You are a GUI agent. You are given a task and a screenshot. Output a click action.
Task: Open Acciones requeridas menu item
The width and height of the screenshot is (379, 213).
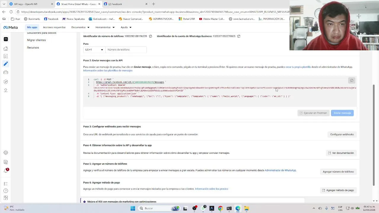click(54, 27)
